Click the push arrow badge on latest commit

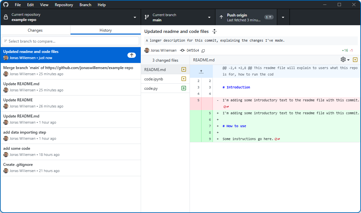(131, 55)
